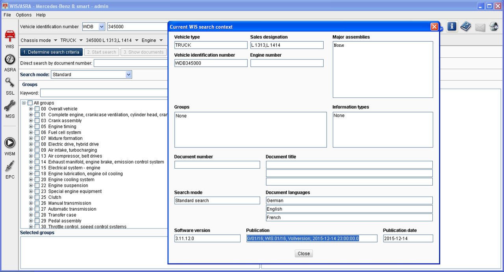Open the Engine assembly dropdown
504x272 pixels.
[x=152, y=40]
